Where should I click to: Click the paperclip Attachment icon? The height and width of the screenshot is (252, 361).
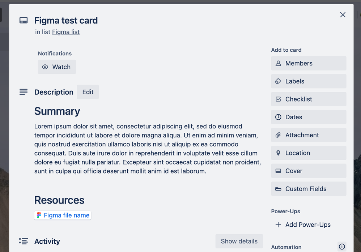coord(278,135)
